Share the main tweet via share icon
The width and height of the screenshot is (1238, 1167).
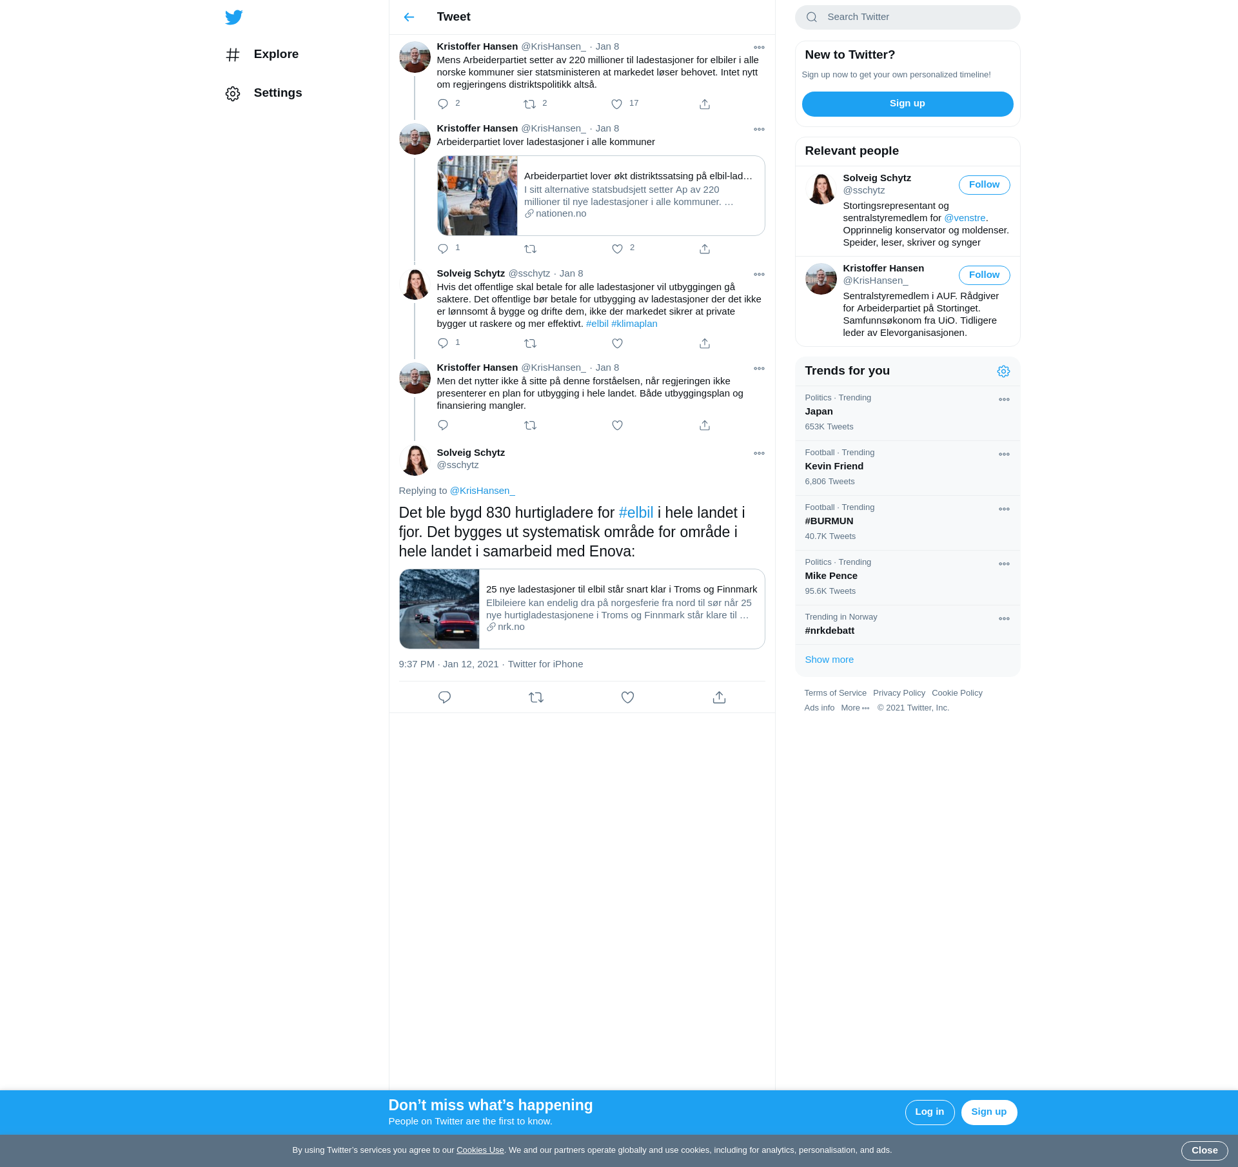pyautogui.click(x=719, y=697)
